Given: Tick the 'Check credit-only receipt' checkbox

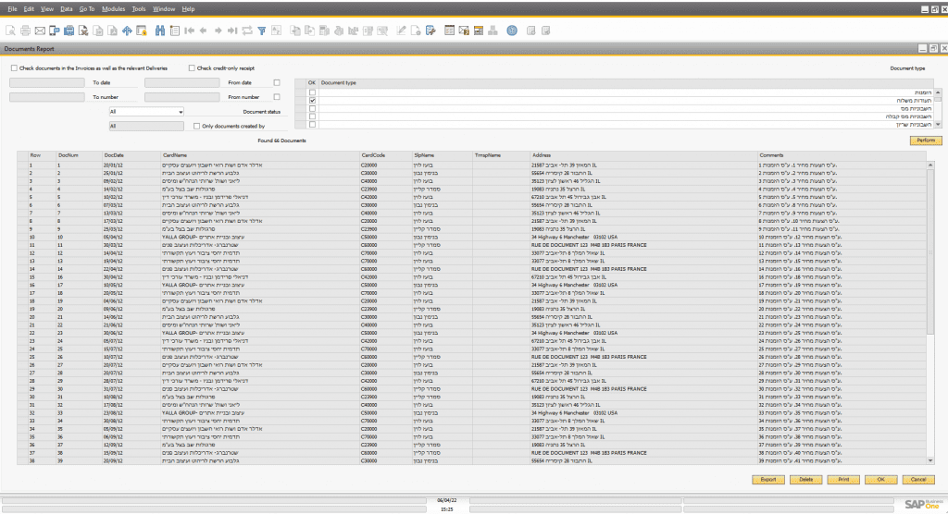Looking at the screenshot, I should (x=192, y=67).
